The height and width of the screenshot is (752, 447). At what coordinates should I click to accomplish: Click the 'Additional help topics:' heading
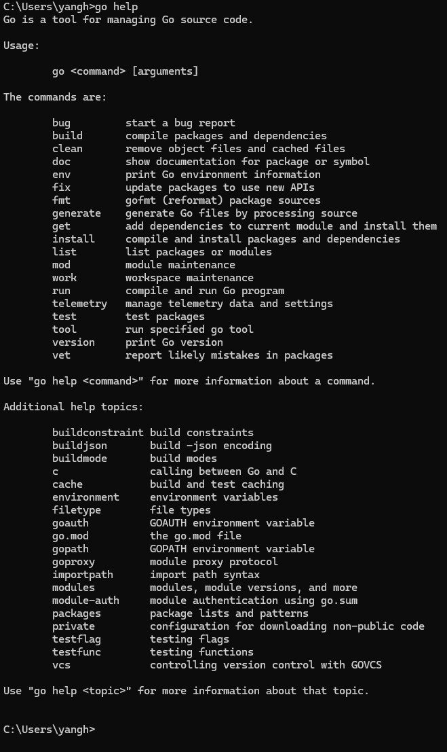(x=70, y=407)
